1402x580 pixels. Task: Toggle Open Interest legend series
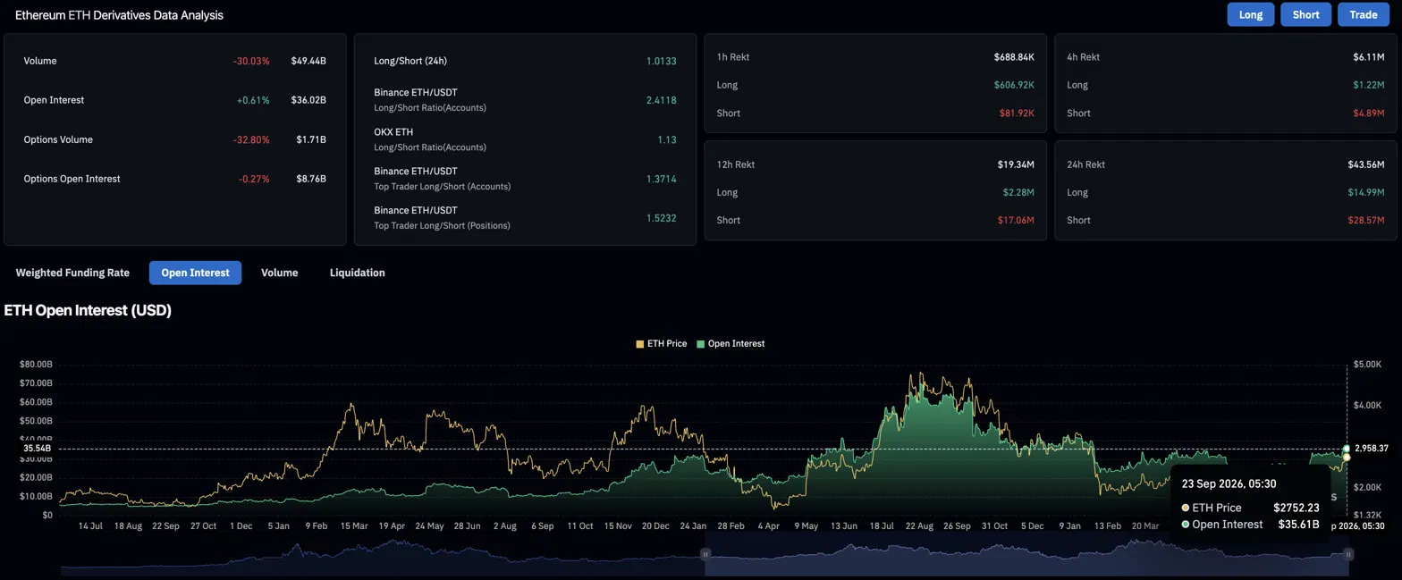pyautogui.click(x=731, y=343)
